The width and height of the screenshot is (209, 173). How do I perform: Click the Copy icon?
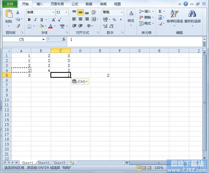point(18,19)
